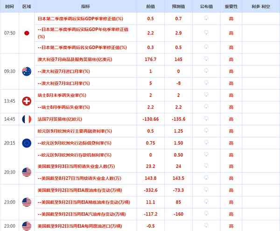The height and width of the screenshot is (231, 280).
Task: Click the France flag icon at 14:45
Action: click(27, 119)
